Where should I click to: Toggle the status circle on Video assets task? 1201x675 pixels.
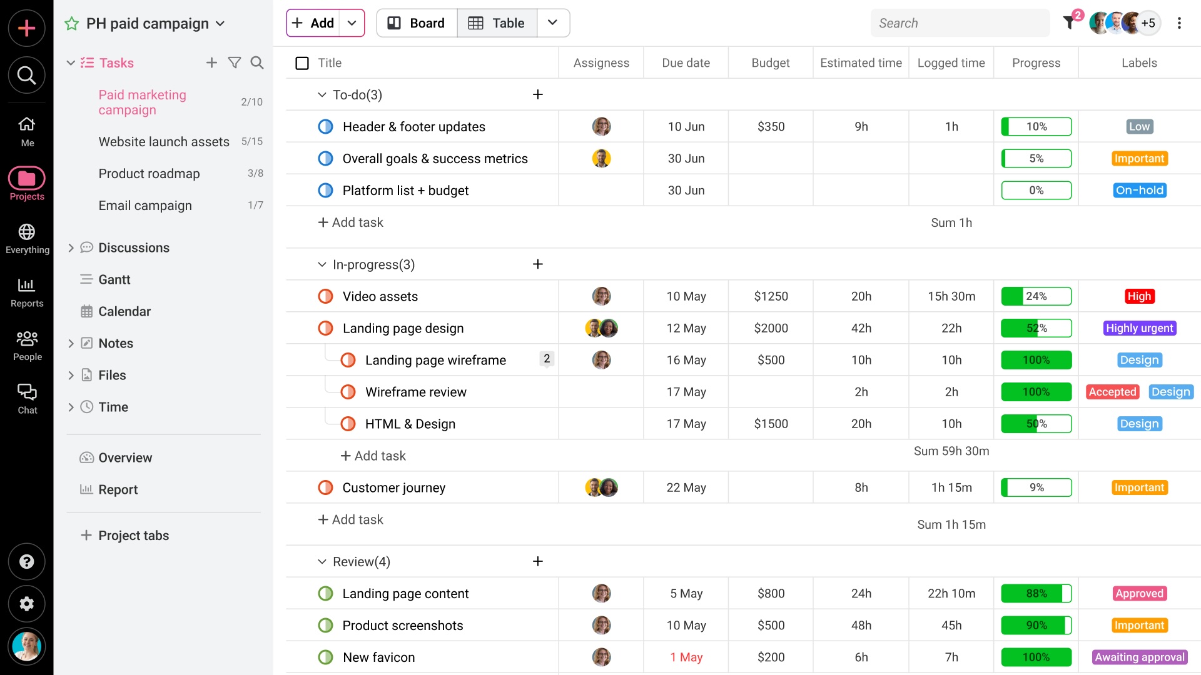point(325,296)
